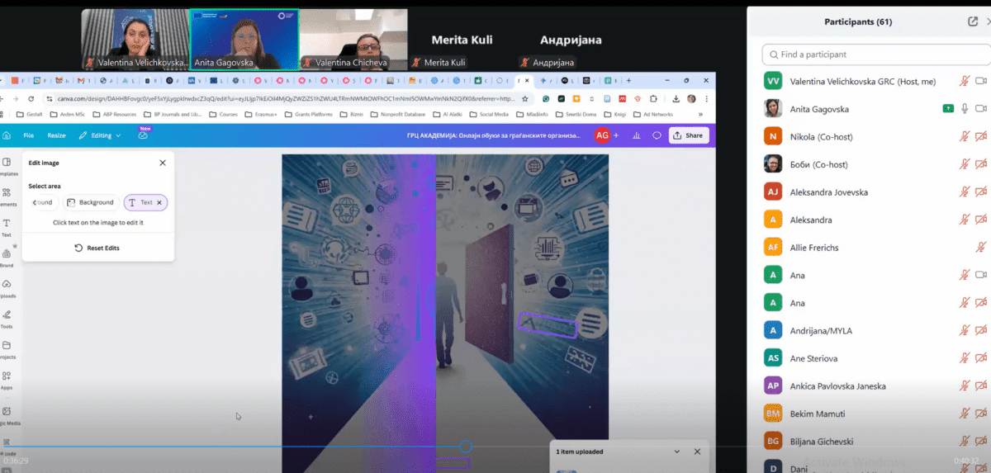
Task: Open Canva home via the house icon
Action: (7, 135)
